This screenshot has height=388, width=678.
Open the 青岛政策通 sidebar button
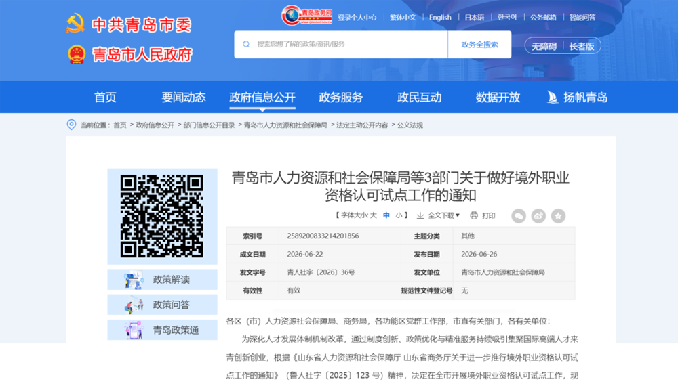click(x=162, y=330)
